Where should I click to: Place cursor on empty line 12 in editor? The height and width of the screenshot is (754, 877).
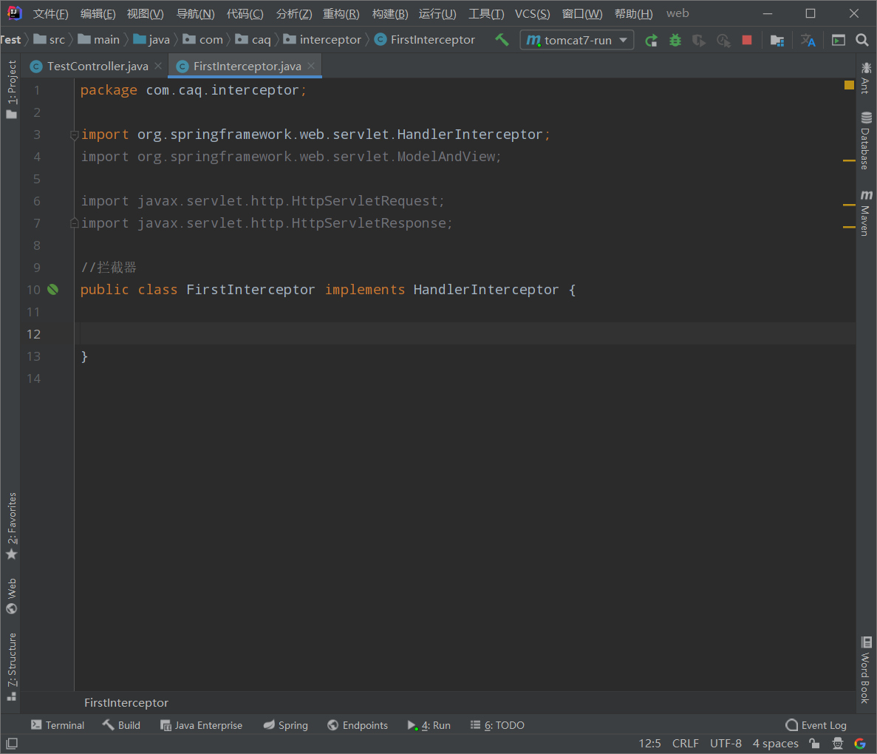point(464,333)
